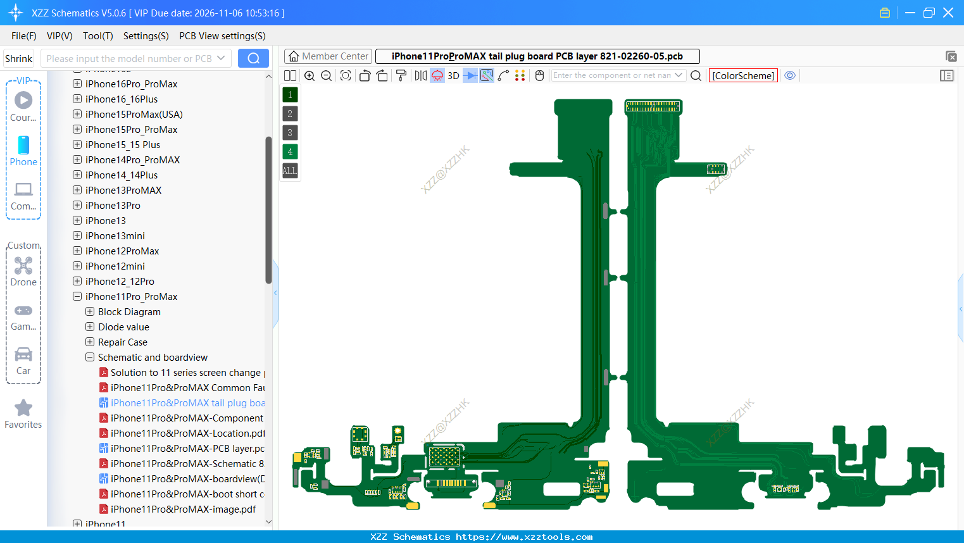
Task: Click the format paint roller icon
Action: pos(401,76)
